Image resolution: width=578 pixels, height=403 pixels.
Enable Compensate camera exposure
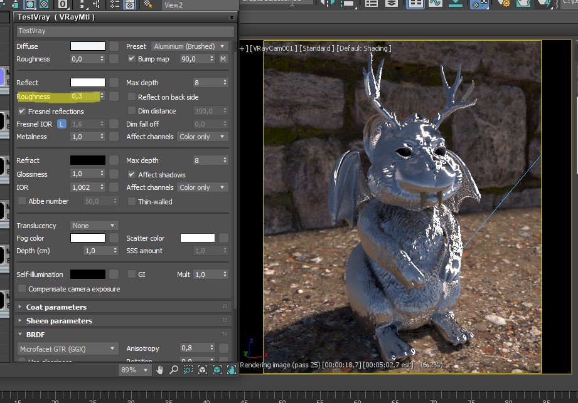click(x=22, y=288)
